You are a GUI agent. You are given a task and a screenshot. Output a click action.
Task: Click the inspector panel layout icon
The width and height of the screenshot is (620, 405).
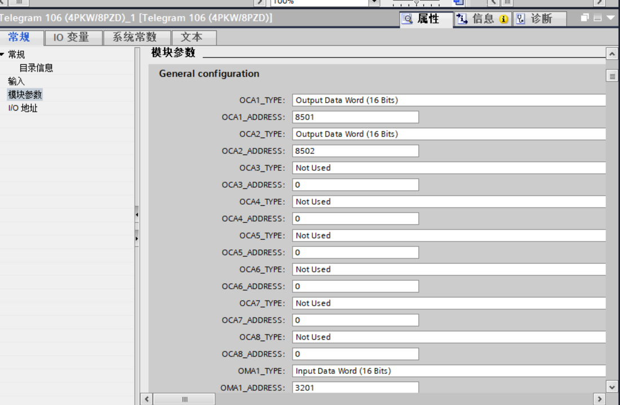click(x=598, y=18)
